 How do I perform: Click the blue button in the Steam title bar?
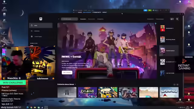tap(145, 10)
